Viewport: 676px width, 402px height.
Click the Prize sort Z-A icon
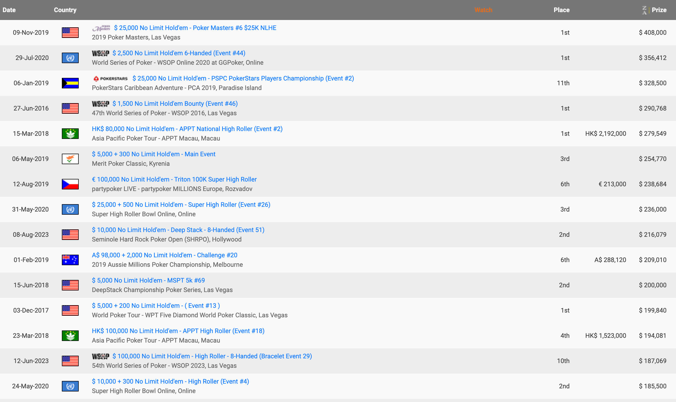coord(644,10)
